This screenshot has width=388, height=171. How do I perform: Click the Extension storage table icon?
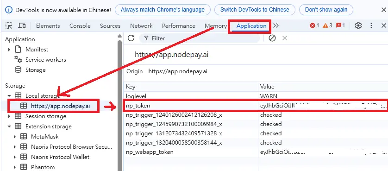click(18, 127)
